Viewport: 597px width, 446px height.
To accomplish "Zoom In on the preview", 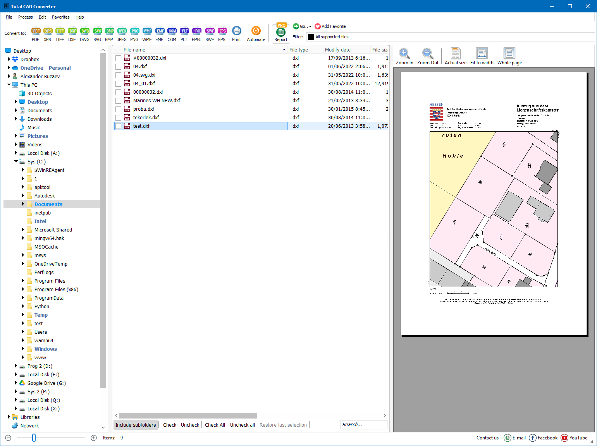I will (404, 55).
